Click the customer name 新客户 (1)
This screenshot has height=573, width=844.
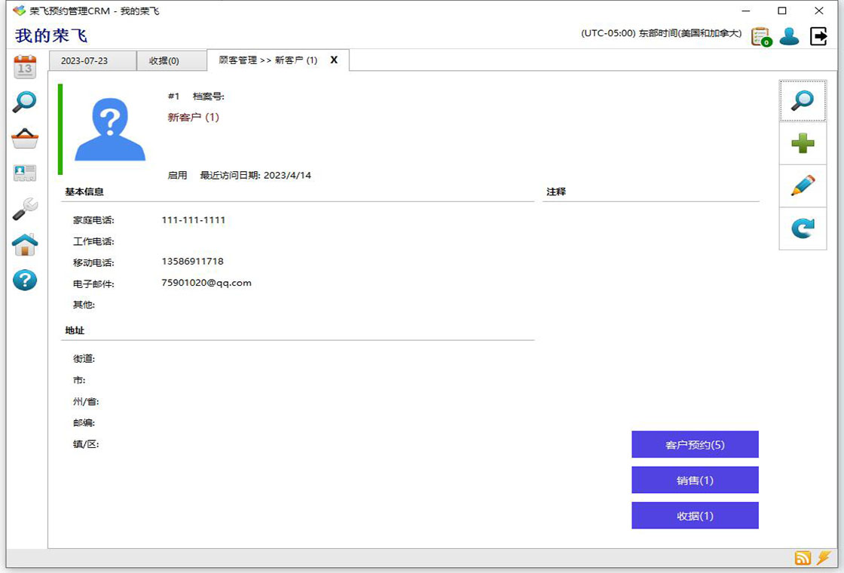pyautogui.click(x=193, y=117)
